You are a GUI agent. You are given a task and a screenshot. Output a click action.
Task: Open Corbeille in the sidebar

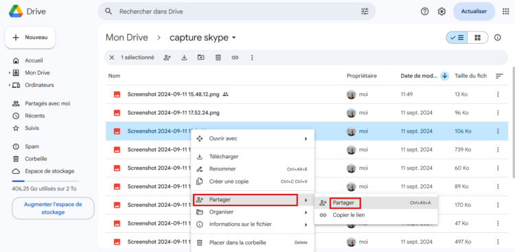36,159
